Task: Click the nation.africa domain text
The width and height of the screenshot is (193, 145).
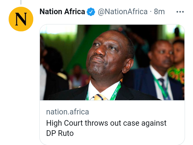Action: point(68,112)
